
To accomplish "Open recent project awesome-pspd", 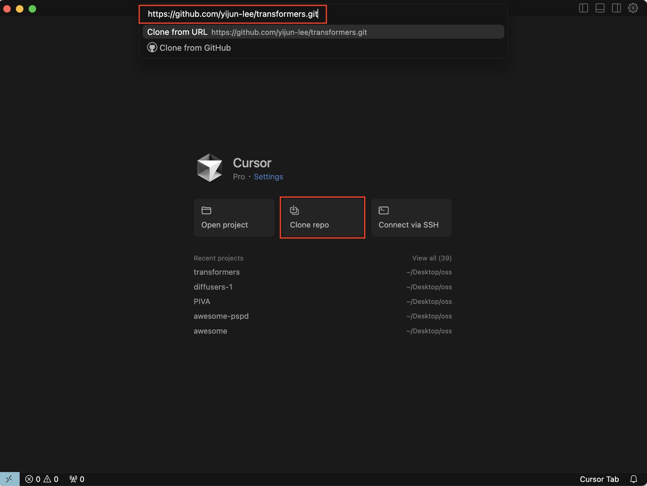I will (323, 316).
